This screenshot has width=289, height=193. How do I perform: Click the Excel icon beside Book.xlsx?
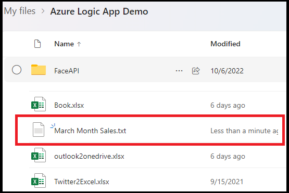39,104
